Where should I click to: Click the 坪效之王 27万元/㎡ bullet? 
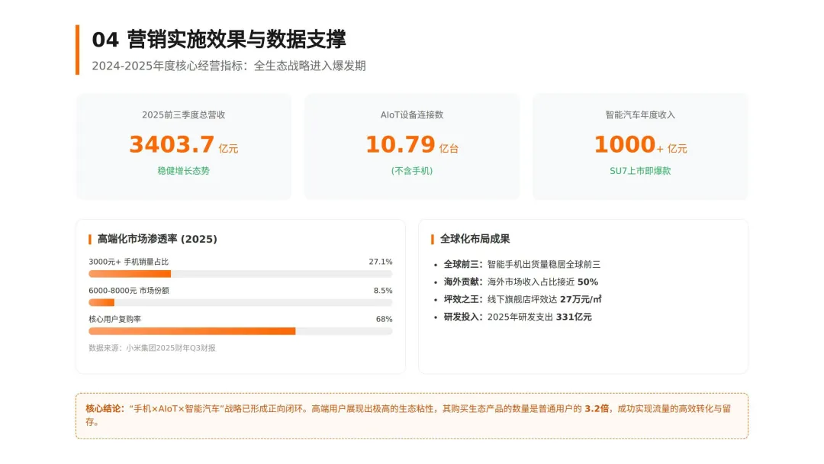coord(523,299)
